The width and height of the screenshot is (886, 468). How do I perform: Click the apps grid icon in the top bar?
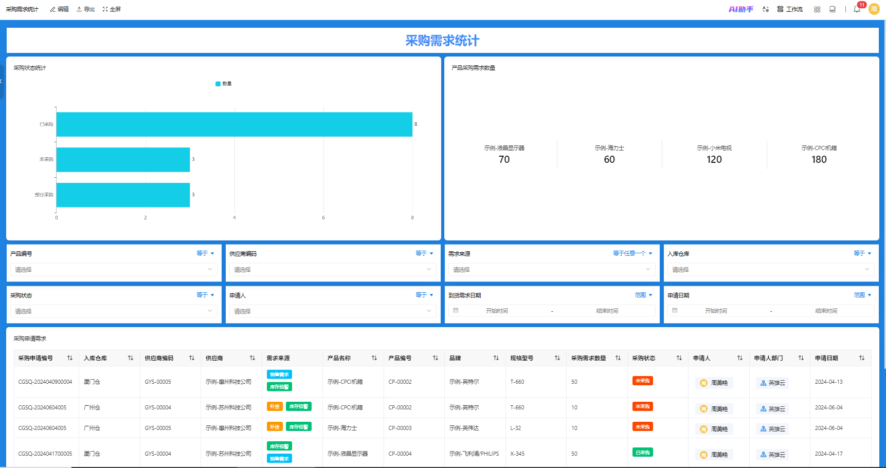pos(817,9)
